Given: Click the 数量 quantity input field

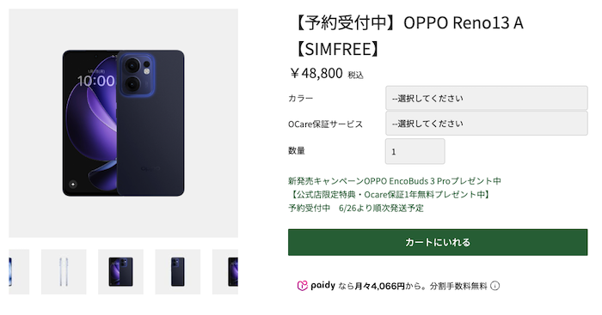Looking at the screenshot, I should point(415,151).
